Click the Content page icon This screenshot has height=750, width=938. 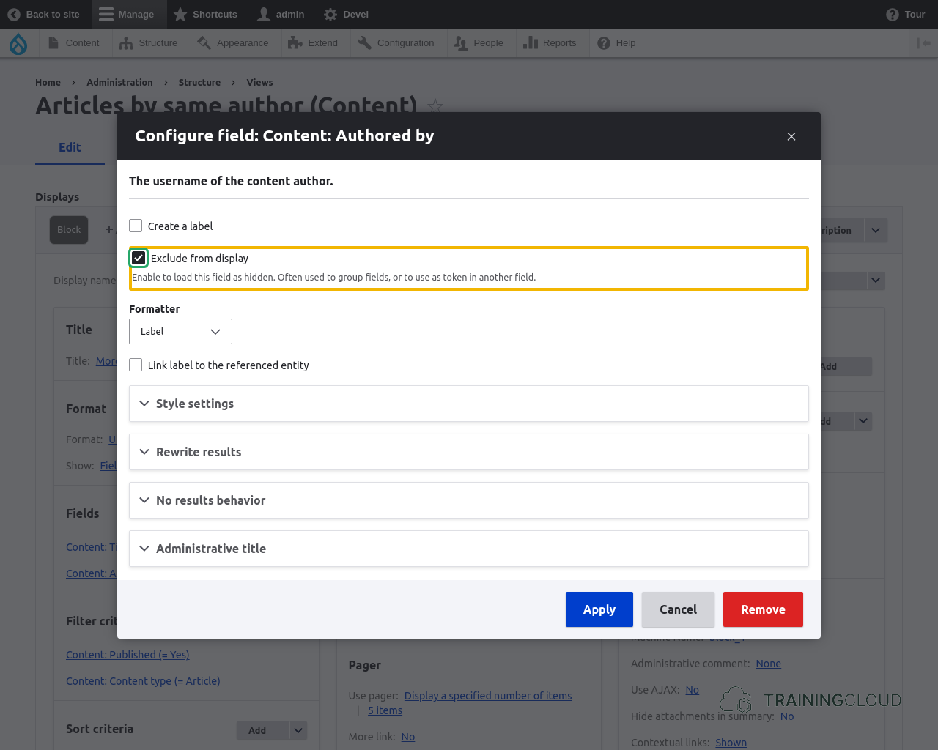[x=53, y=43]
